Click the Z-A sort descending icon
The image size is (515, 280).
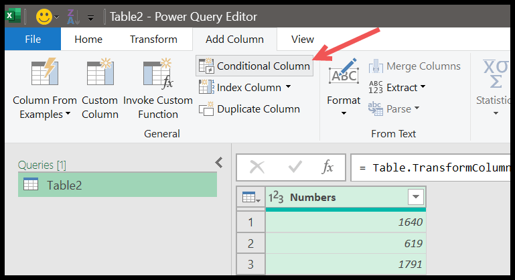tap(73, 17)
